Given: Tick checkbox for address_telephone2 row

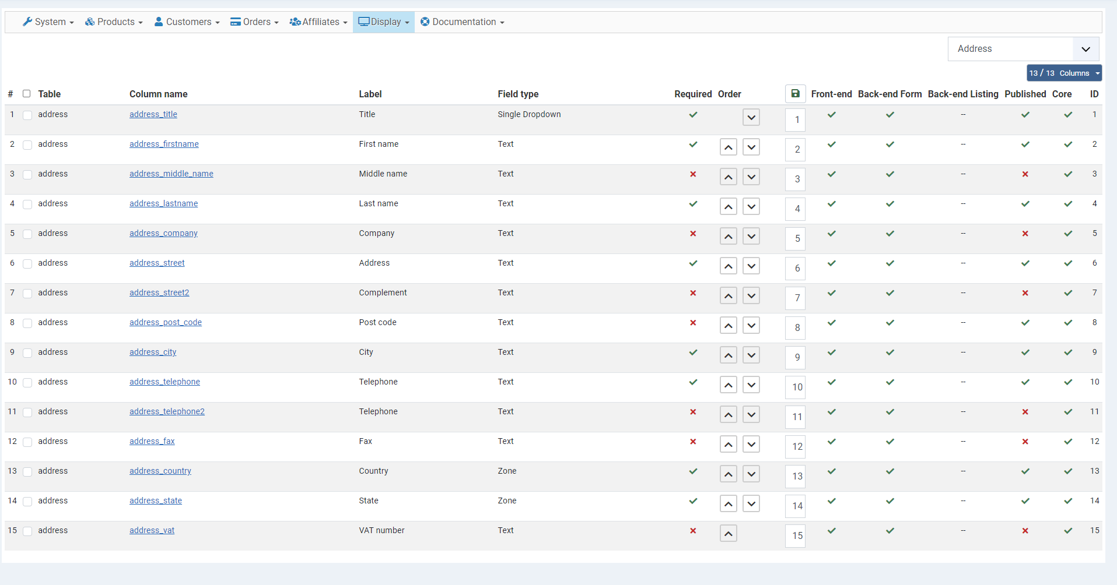Looking at the screenshot, I should point(27,413).
